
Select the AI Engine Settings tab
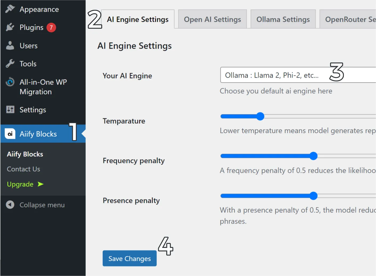click(138, 19)
